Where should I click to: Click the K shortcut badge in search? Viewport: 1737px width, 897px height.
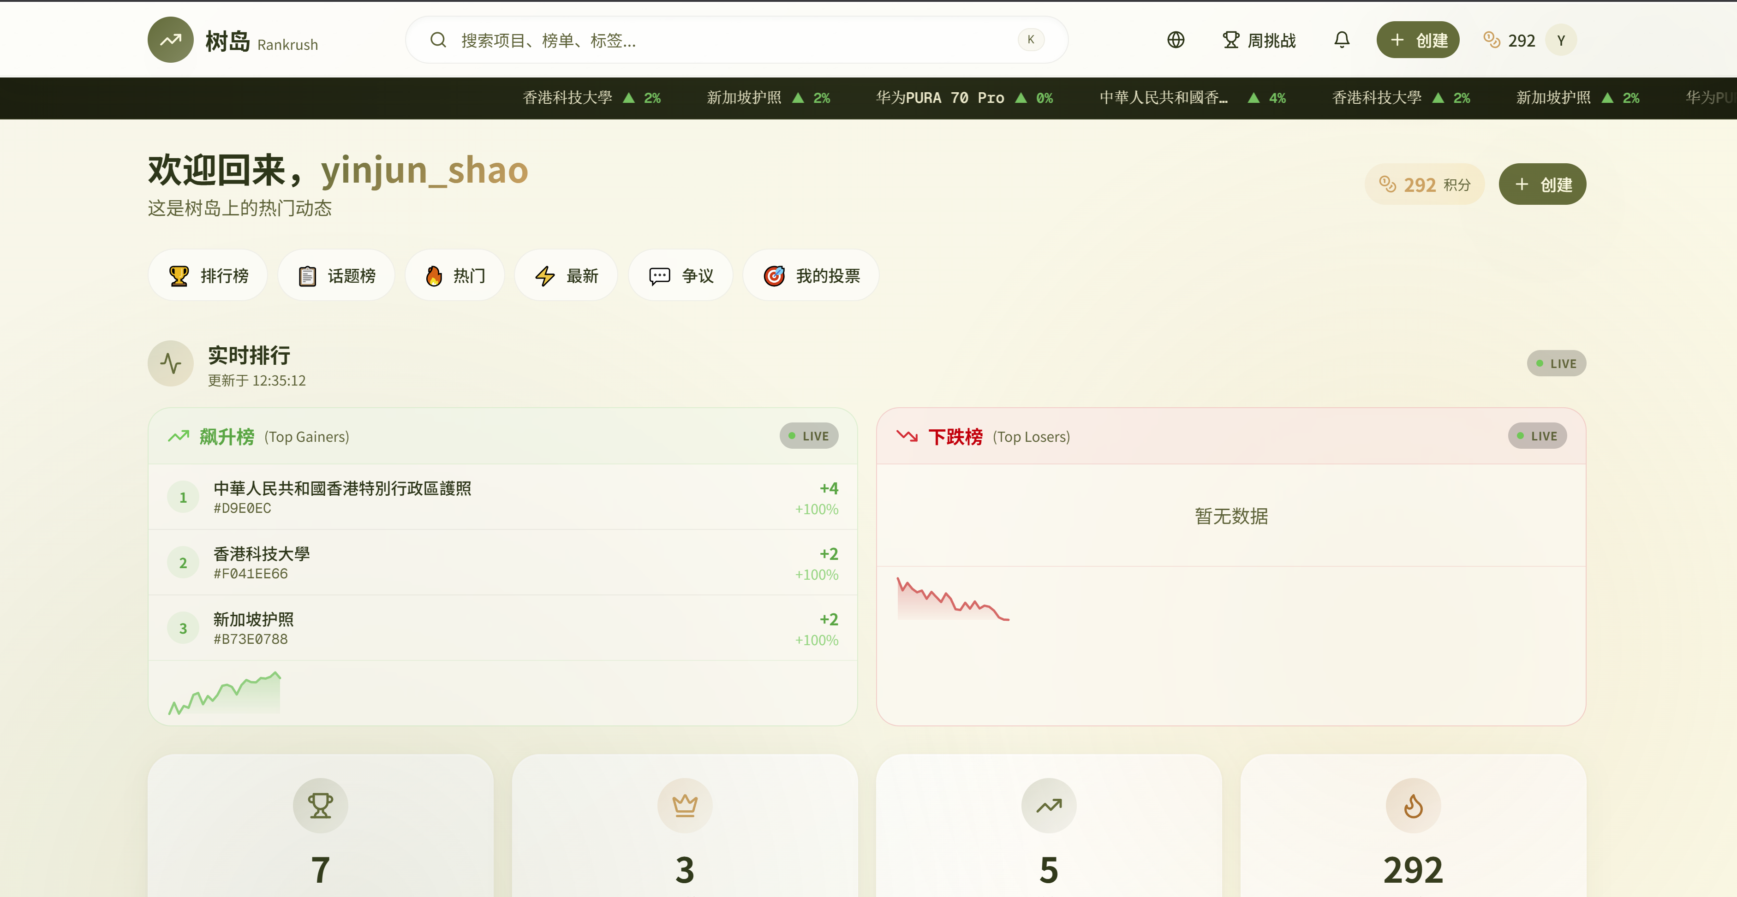click(1031, 40)
